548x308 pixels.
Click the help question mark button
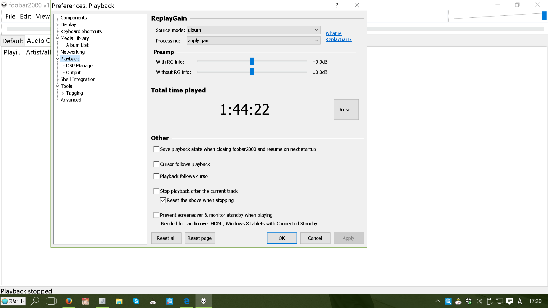337,5
